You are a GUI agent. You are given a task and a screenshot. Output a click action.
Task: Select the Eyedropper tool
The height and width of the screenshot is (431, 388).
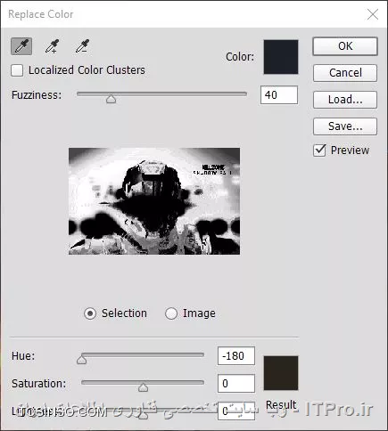21,46
